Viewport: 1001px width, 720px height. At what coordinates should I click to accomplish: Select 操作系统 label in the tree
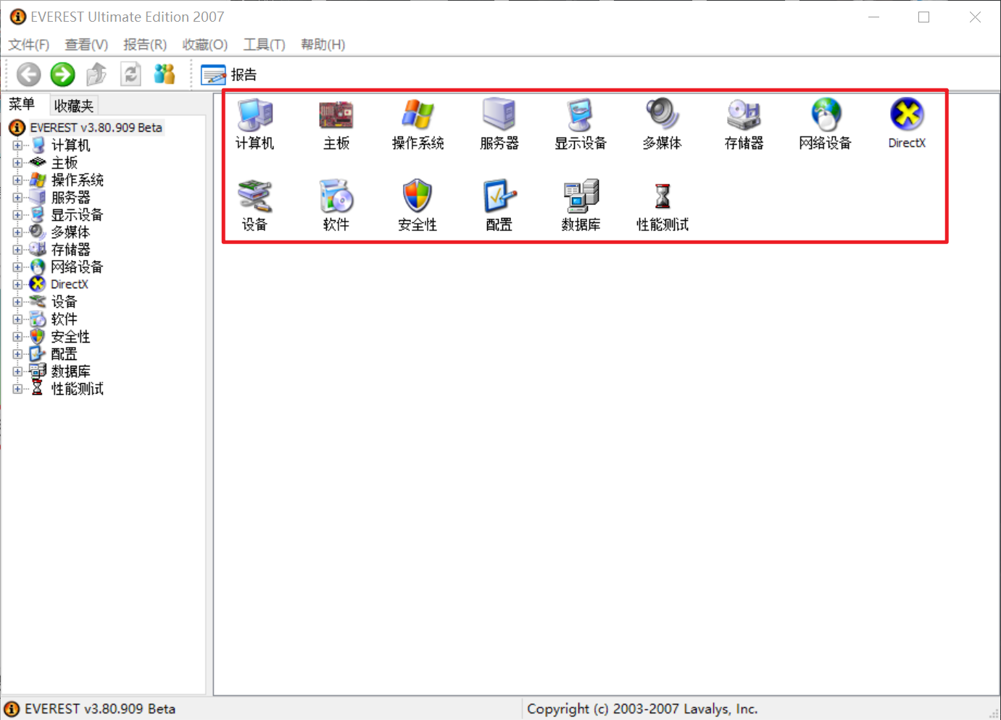click(x=77, y=180)
